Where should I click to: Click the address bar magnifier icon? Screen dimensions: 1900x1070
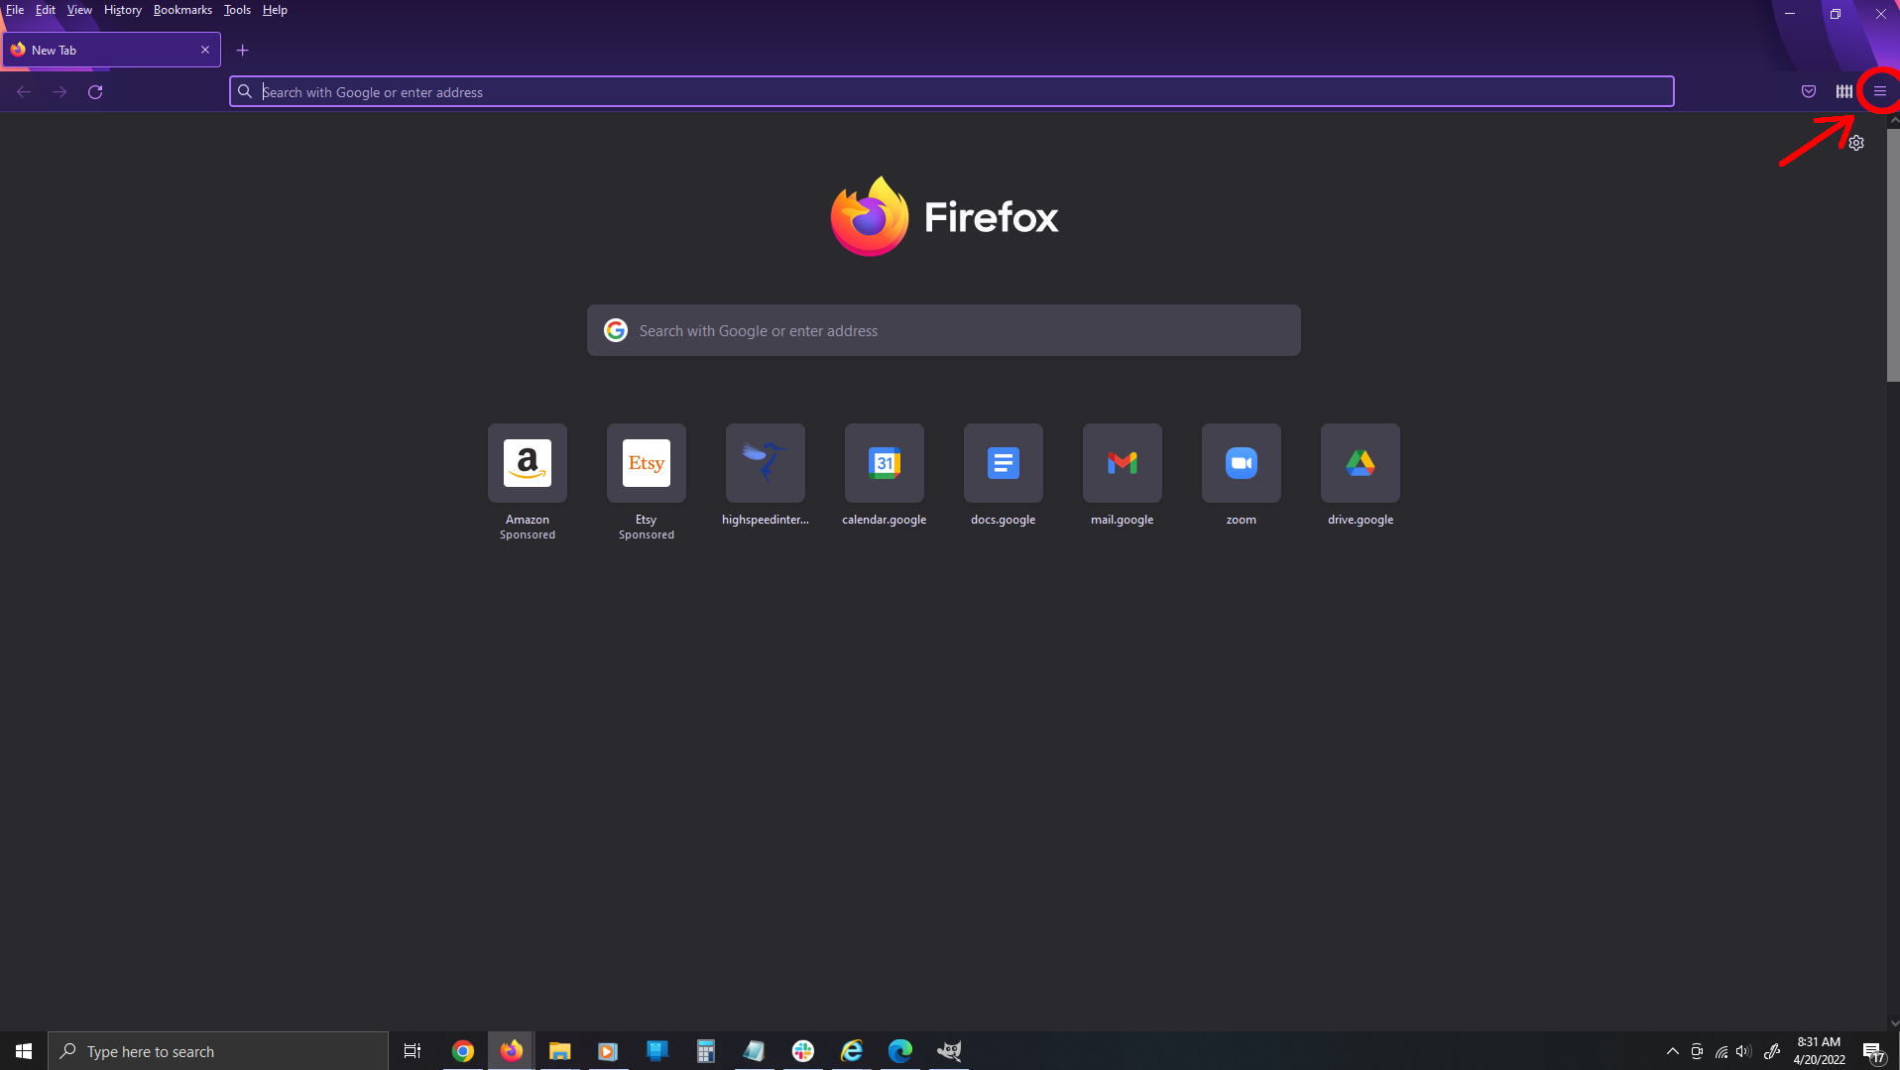[245, 91]
